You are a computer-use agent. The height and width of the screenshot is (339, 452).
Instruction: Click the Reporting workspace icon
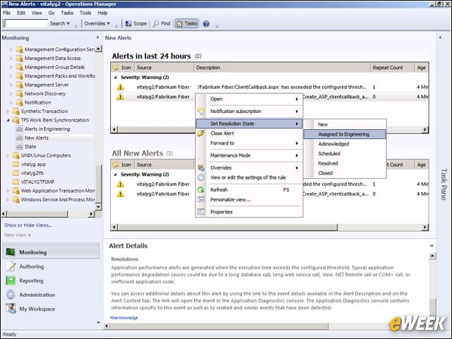pyautogui.click(x=11, y=280)
